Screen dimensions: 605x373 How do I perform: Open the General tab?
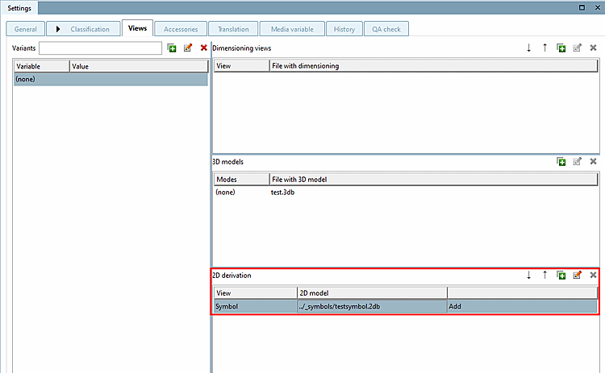coord(26,29)
